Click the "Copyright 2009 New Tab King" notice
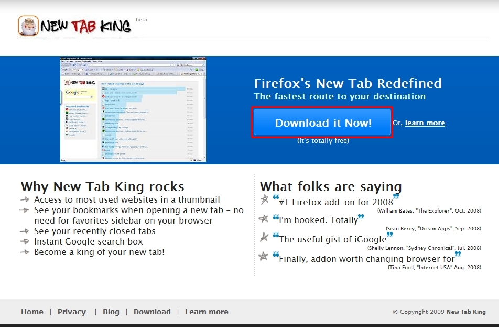The image size is (499, 333). [x=439, y=312]
